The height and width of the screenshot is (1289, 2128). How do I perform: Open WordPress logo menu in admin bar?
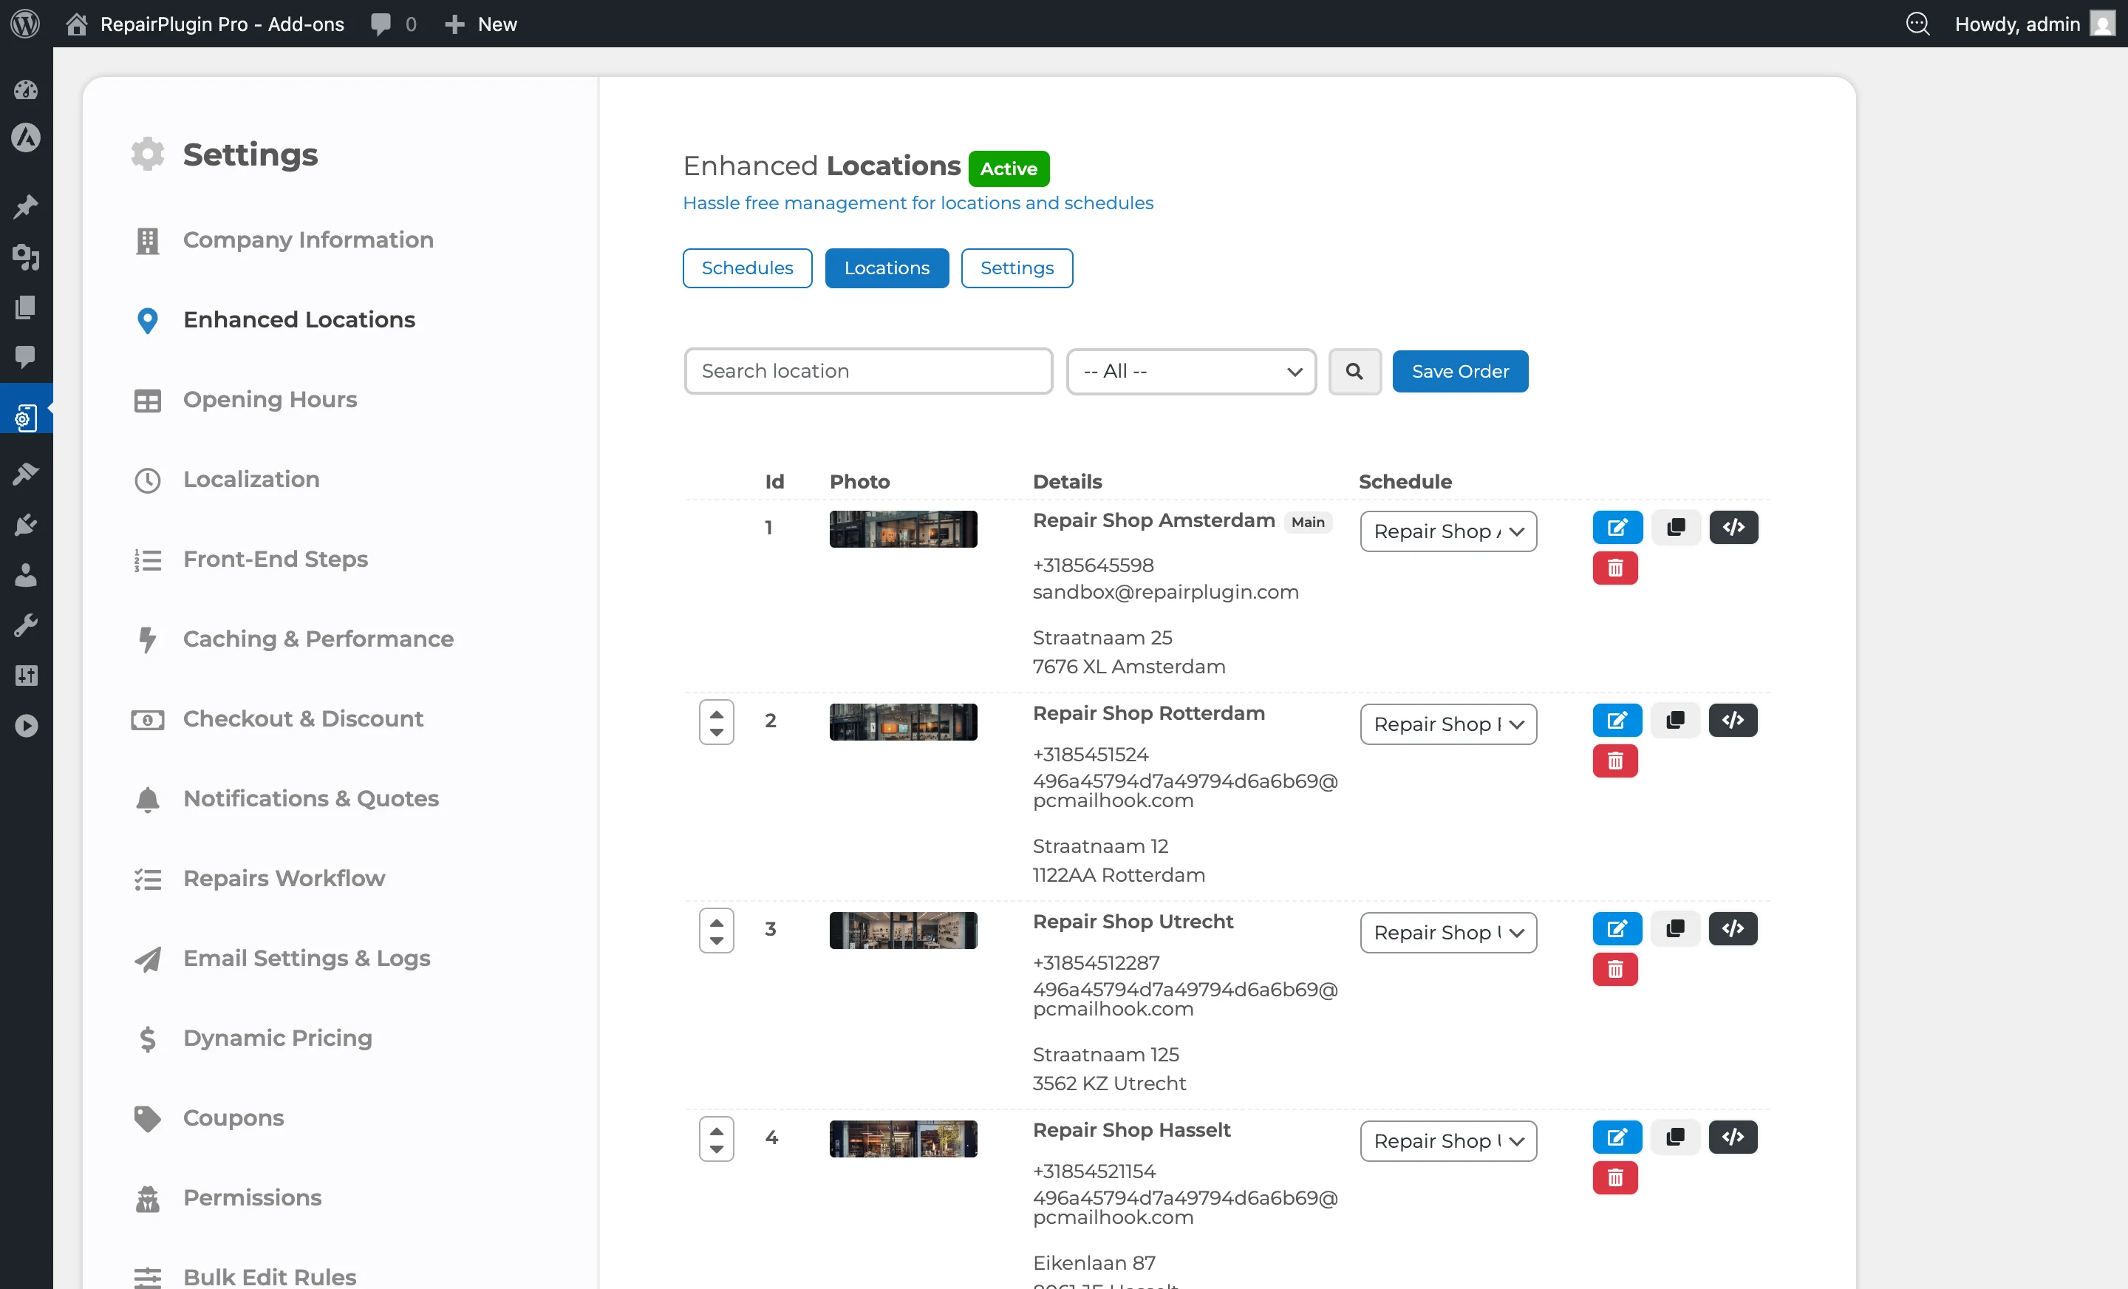[x=25, y=24]
